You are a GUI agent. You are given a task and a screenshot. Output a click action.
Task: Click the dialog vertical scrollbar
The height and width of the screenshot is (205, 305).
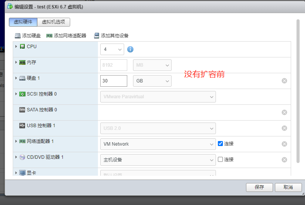click(x=298, y=91)
